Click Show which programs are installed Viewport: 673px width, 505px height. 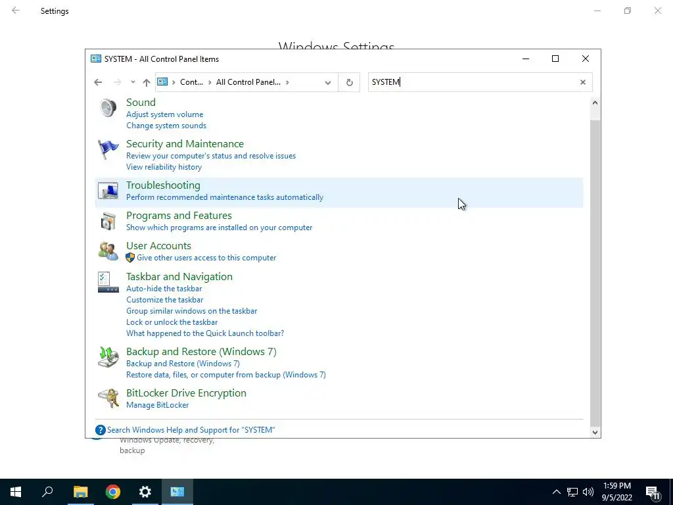[220, 228]
